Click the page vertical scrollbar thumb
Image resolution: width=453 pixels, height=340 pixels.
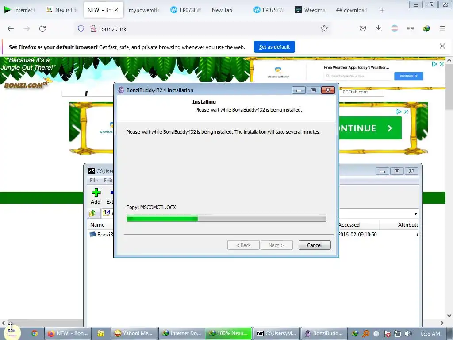click(449, 88)
